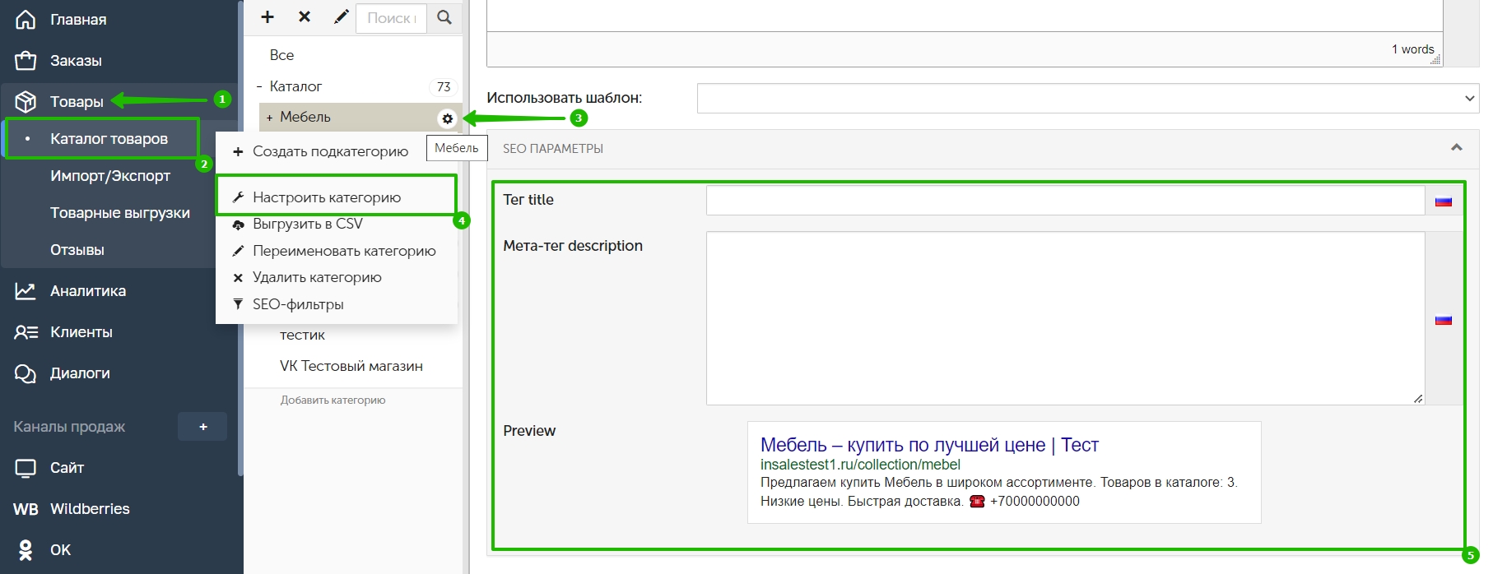
Task: Click Добавить категорию link
Action: click(333, 400)
